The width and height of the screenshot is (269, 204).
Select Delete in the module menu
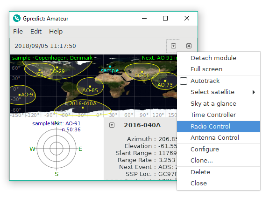coord(219,172)
